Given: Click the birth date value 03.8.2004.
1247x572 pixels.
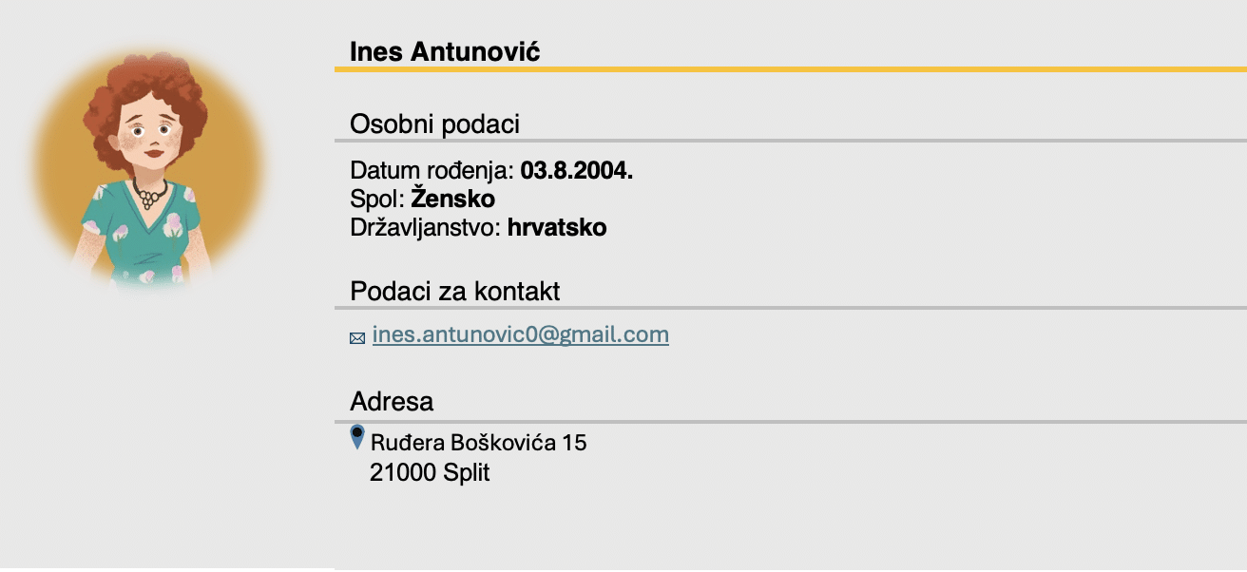Looking at the screenshot, I should (576, 171).
